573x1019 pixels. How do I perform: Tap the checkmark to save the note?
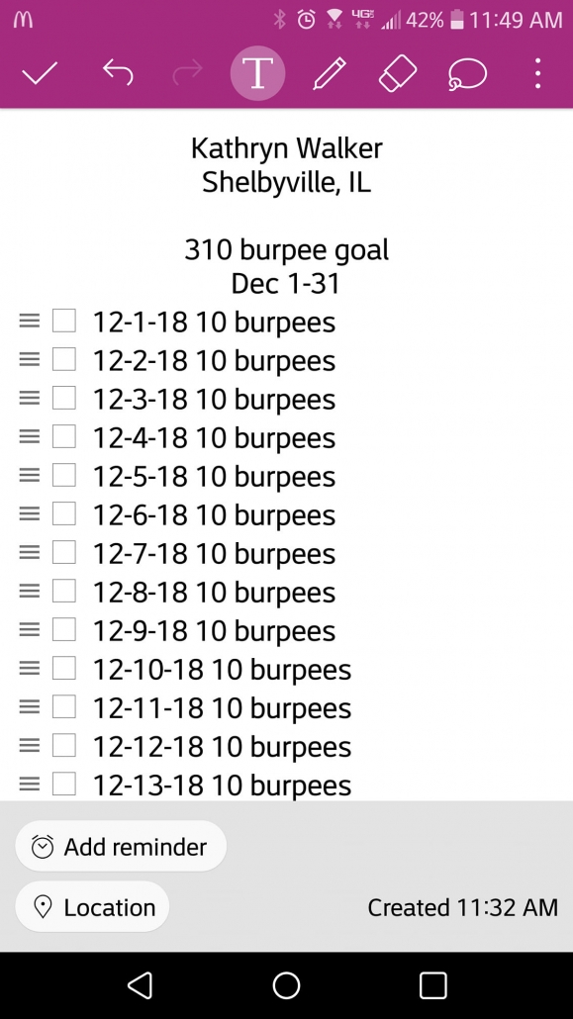tap(41, 73)
